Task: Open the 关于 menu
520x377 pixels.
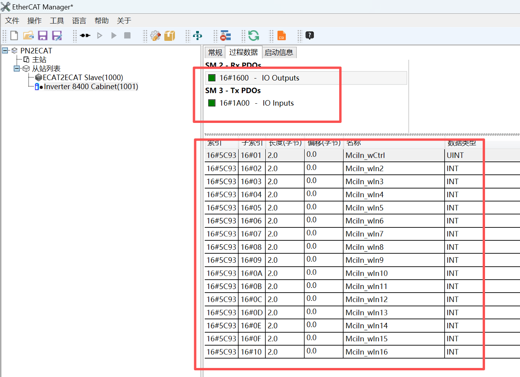Action: (x=124, y=21)
